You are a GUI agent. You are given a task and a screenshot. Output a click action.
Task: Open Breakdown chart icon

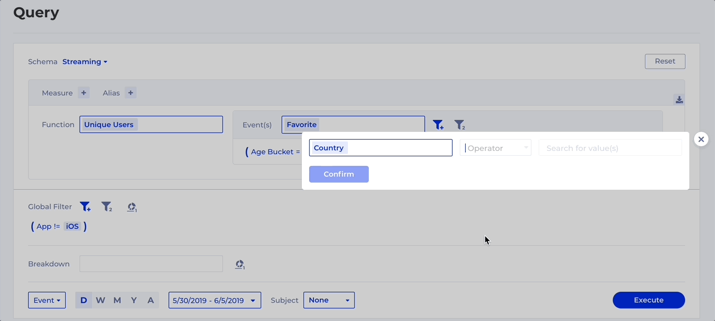click(240, 264)
